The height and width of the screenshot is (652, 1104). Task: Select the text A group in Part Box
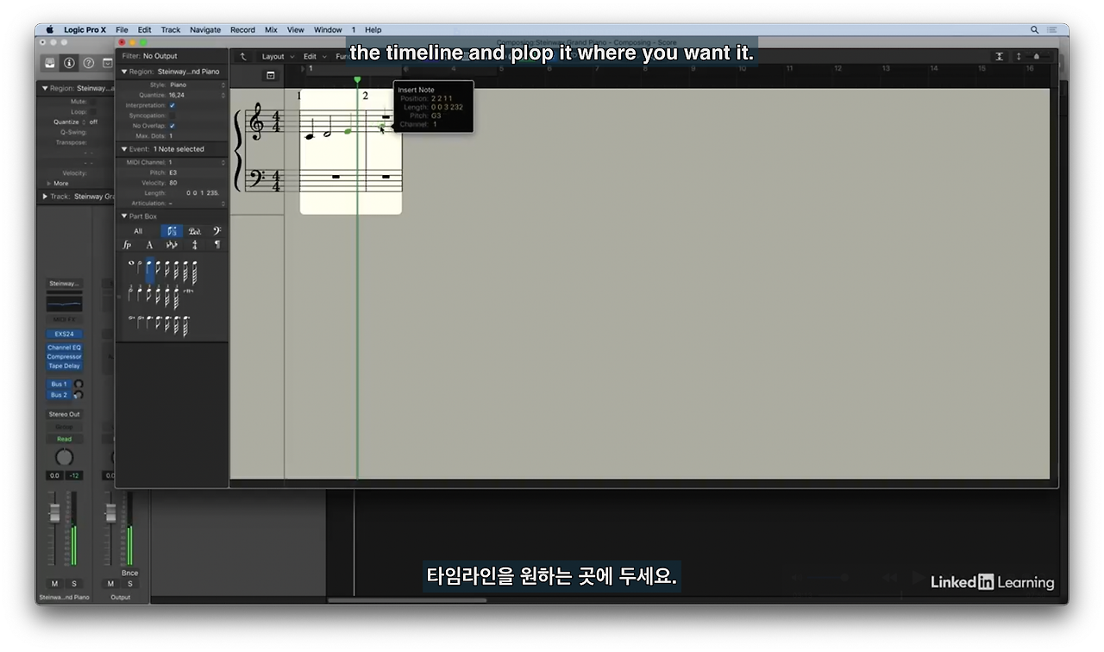149,245
